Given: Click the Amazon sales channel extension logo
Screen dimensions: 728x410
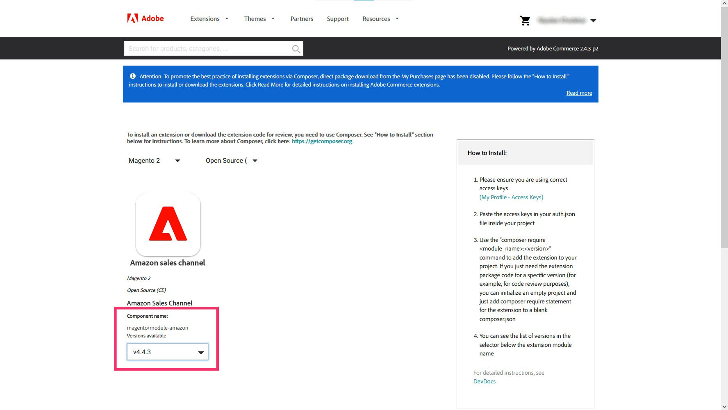Looking at the screenshot, I should (168, 224).
